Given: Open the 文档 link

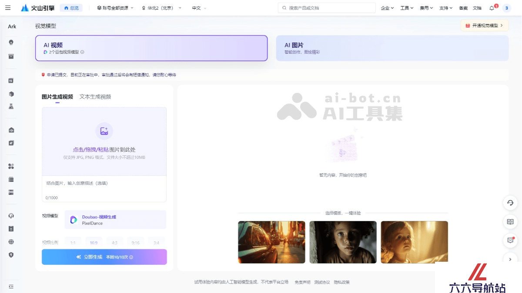Looking at the screenshot, I should click(x=477, y=8).
